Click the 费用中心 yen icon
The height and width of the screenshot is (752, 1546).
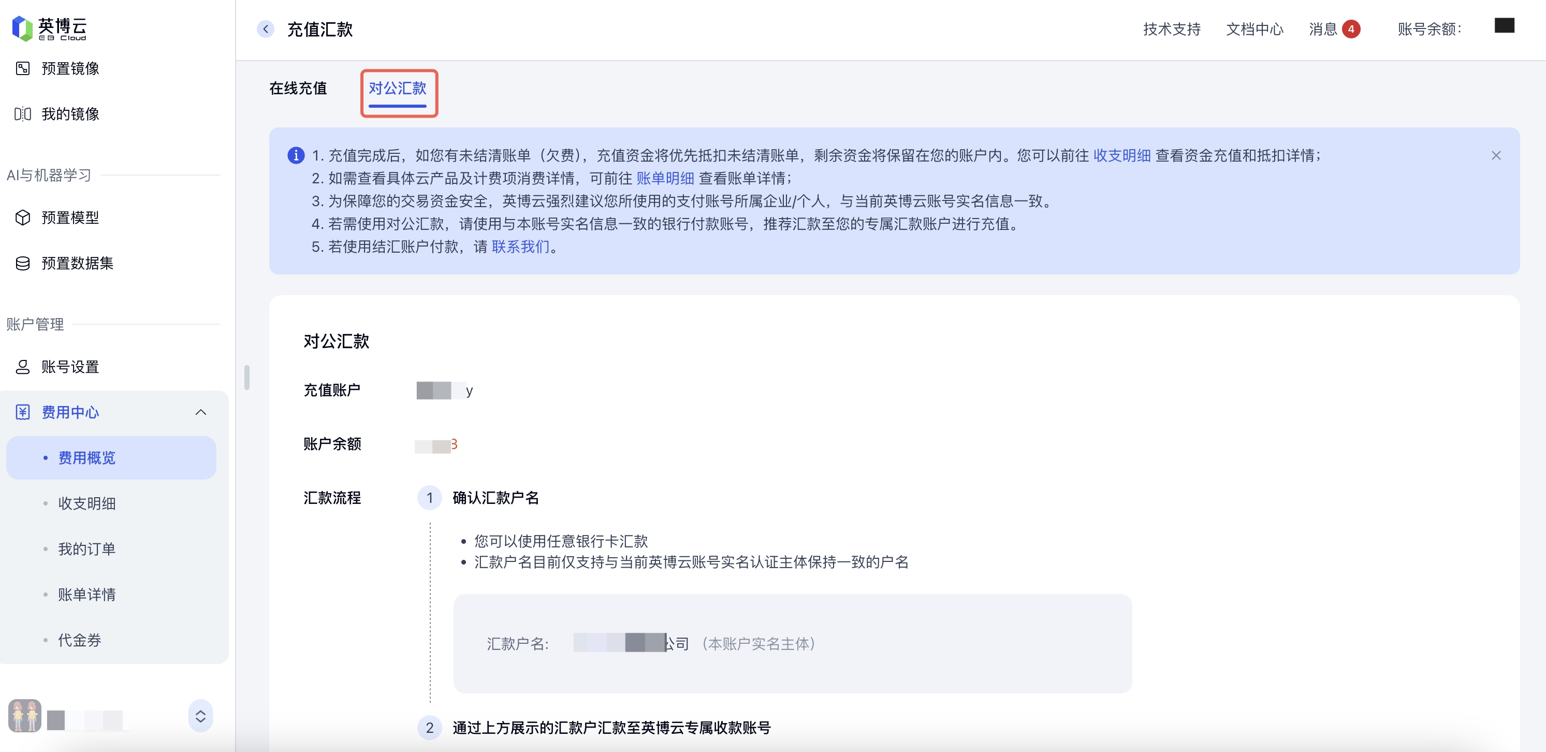click(x=23, y=412)
